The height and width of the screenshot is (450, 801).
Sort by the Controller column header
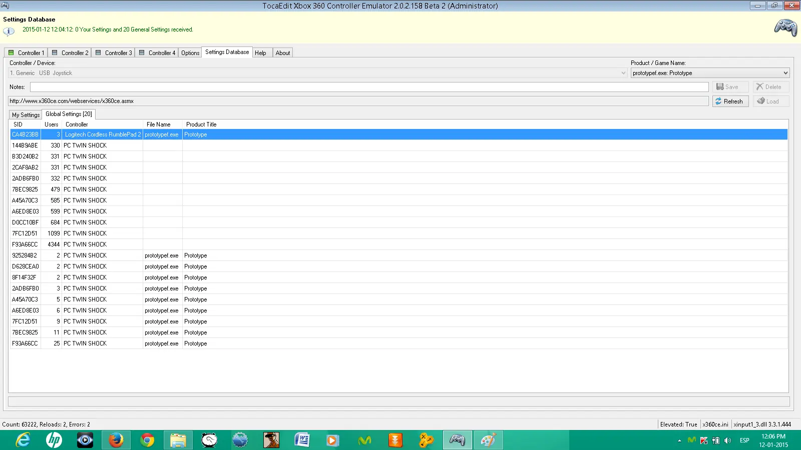pyautogui.click(x=102, y=124)
